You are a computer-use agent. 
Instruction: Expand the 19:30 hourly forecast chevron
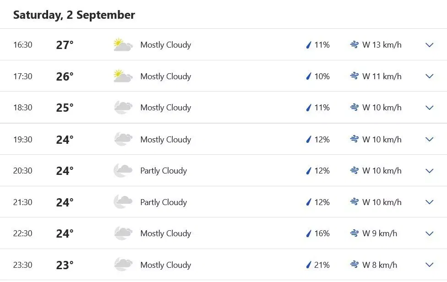[x=429, y=139]
